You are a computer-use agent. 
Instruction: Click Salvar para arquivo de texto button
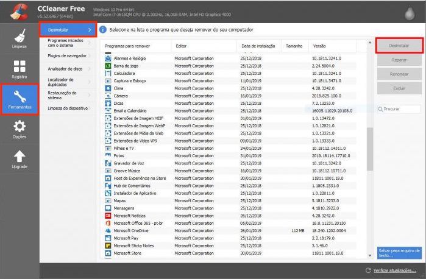coord(399,253)
